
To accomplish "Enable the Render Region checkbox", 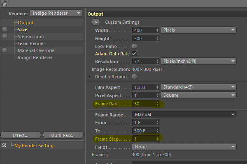I will (135, 77).
